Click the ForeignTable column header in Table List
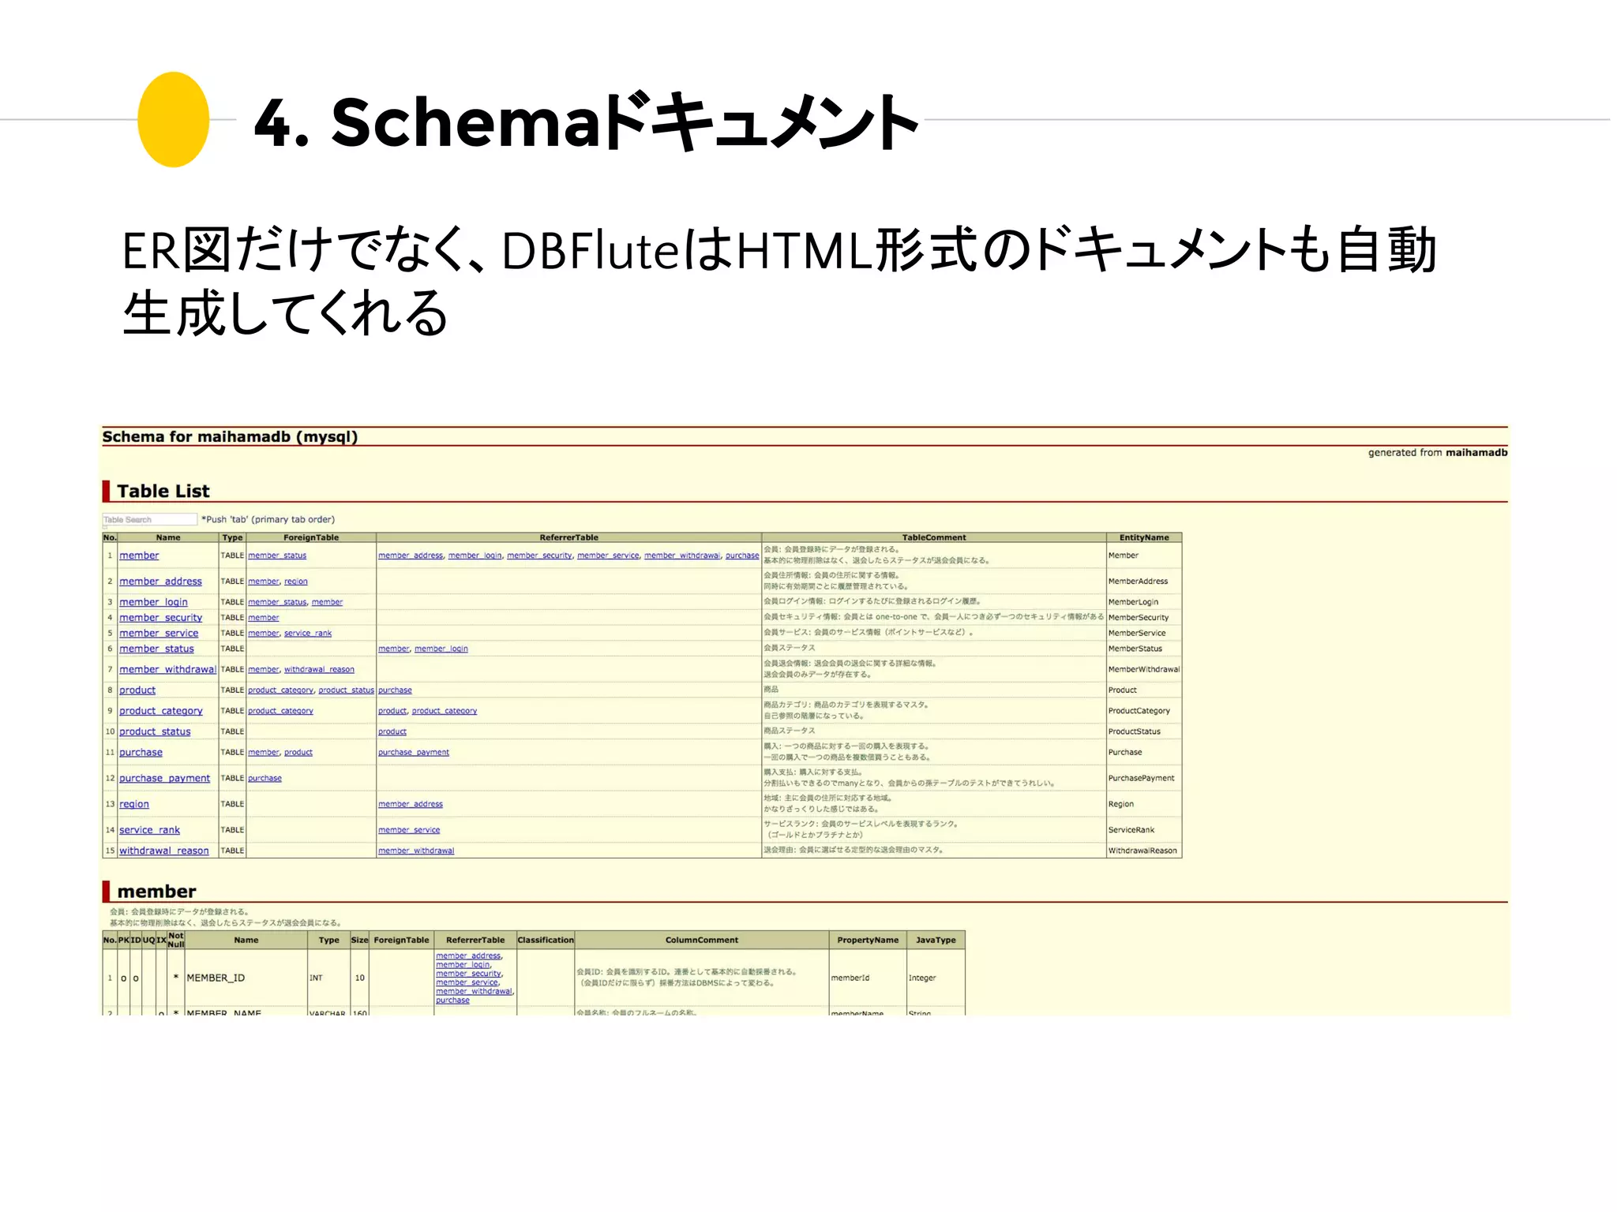Screen dimensions: 1617x1212 tap(311, 537)
